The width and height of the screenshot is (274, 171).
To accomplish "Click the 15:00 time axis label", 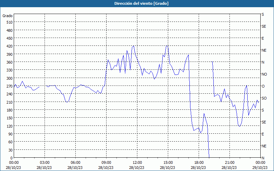I will [x=168, y=163].
